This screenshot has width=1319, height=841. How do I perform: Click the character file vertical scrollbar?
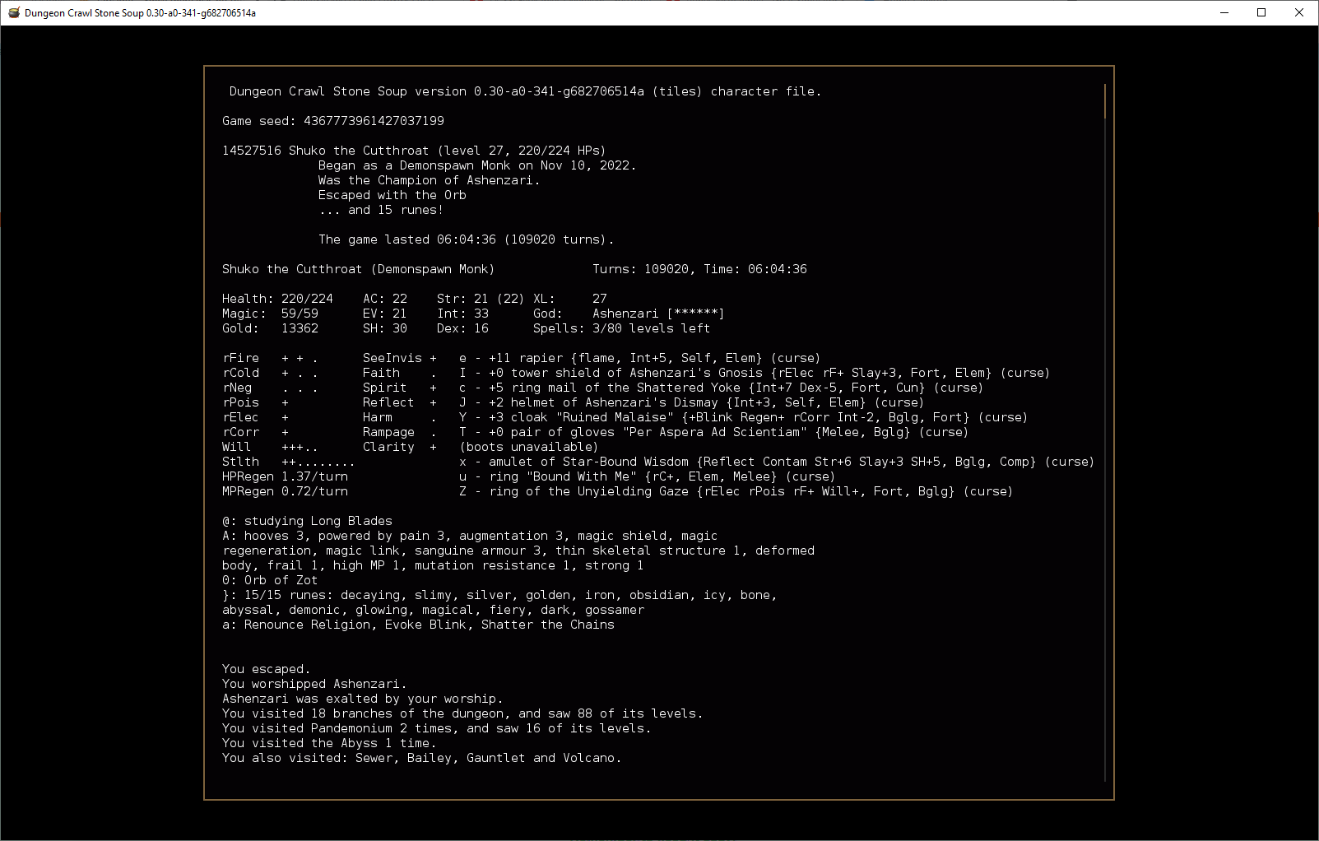pyautogui.click(x=1104, y=101)
